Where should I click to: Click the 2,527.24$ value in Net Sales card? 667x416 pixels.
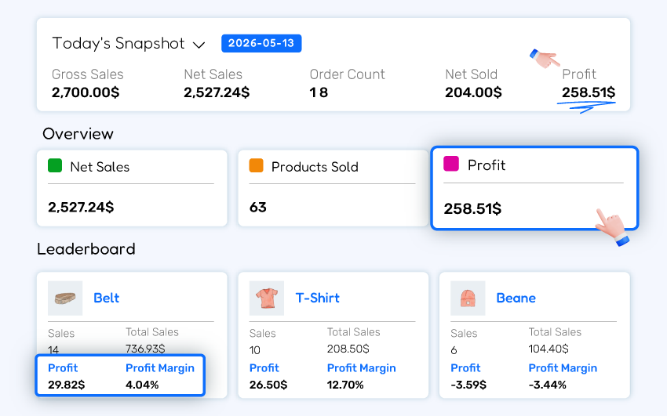(x=81, y=207)
